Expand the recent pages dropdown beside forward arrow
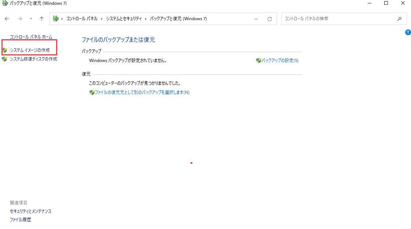411x229 pixels. pos(31,18)
